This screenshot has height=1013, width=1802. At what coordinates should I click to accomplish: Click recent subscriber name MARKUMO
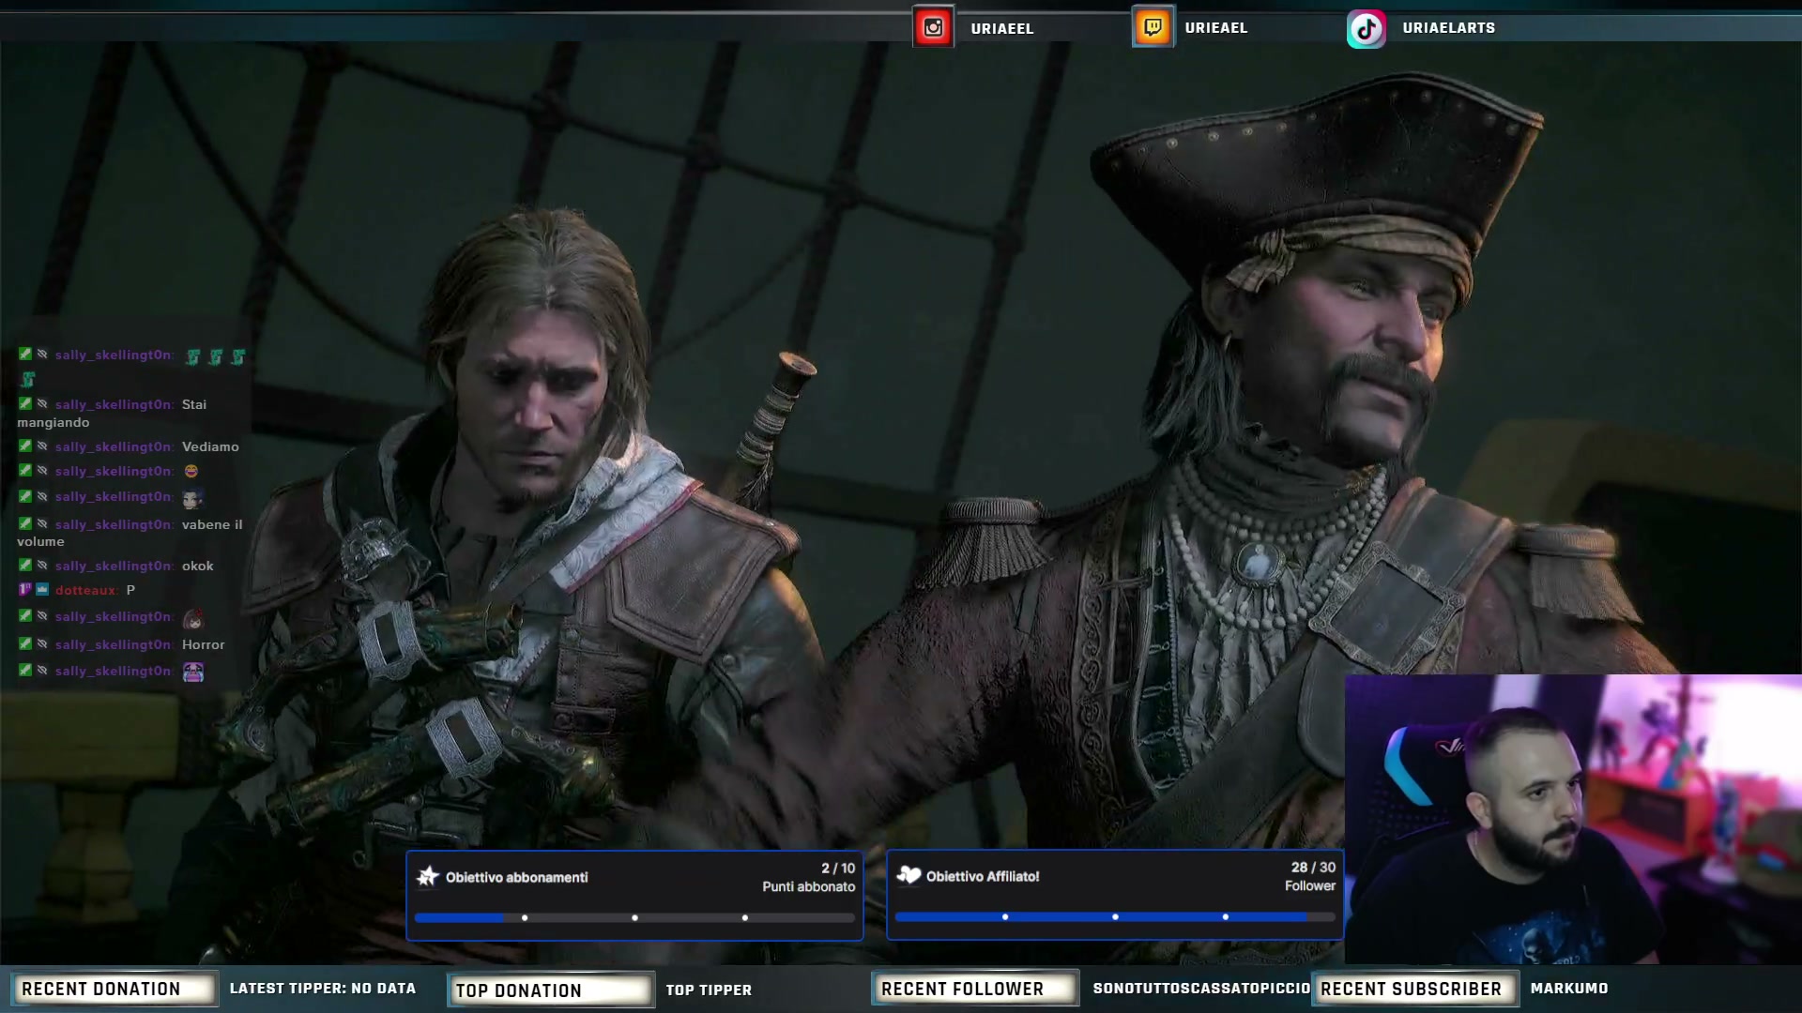[1569, 988]
